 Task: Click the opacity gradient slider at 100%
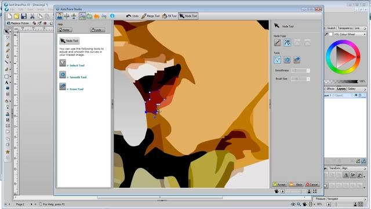341,81
